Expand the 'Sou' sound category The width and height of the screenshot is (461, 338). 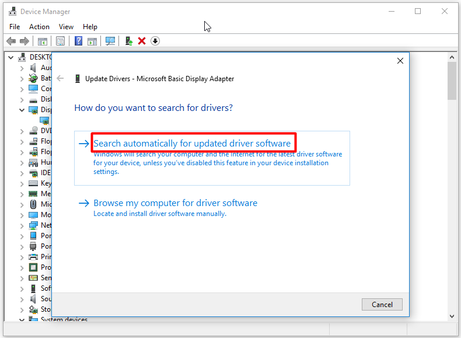pos(22,299)
